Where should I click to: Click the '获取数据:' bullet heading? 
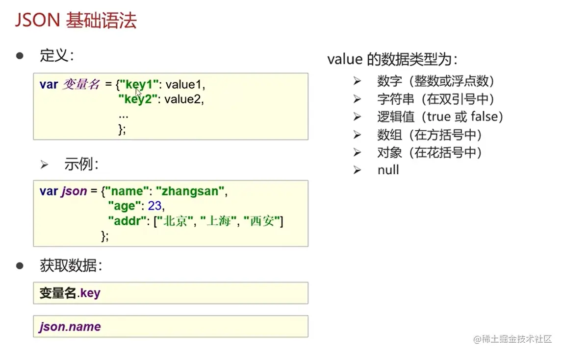coord(71,265)
